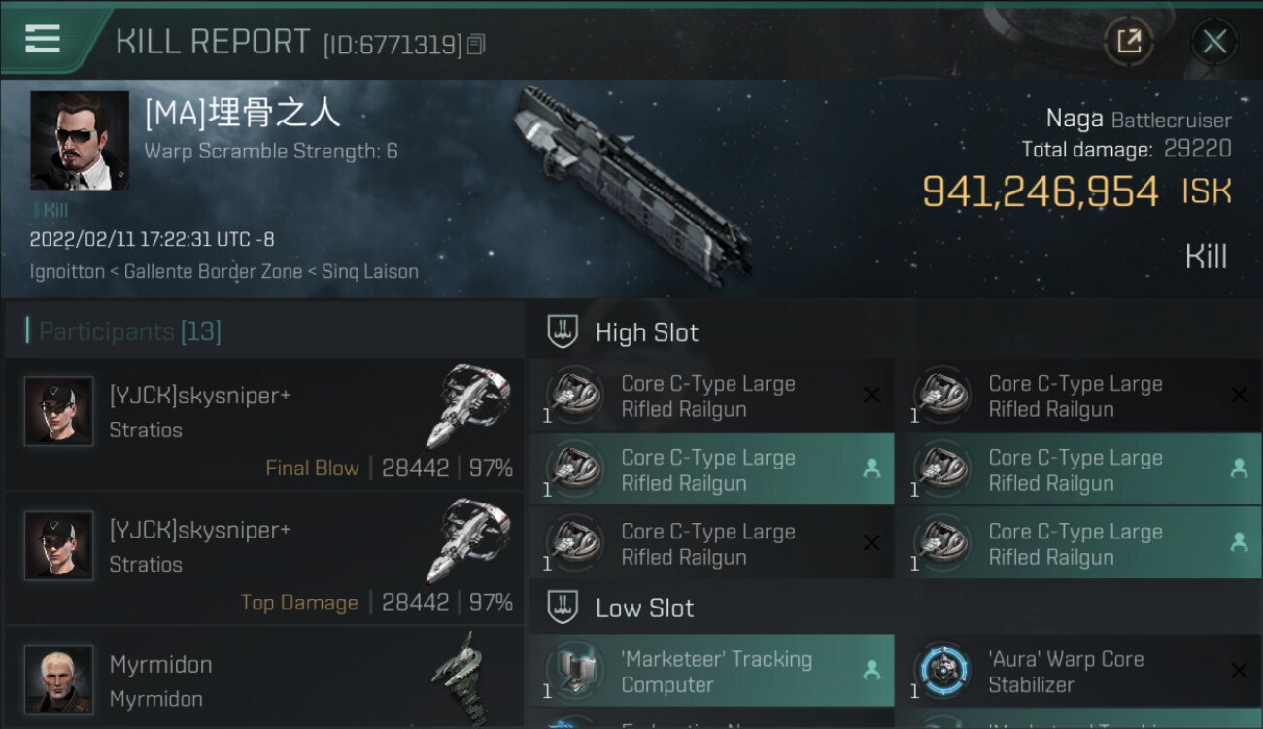Click the High Slot section icon
The image size is (1263, 729).
coord(562,331)
